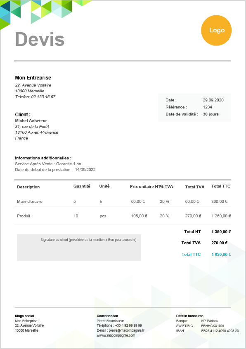Click the blue Total TTC amount 1 620,00 €

click(x=221, y=255)
